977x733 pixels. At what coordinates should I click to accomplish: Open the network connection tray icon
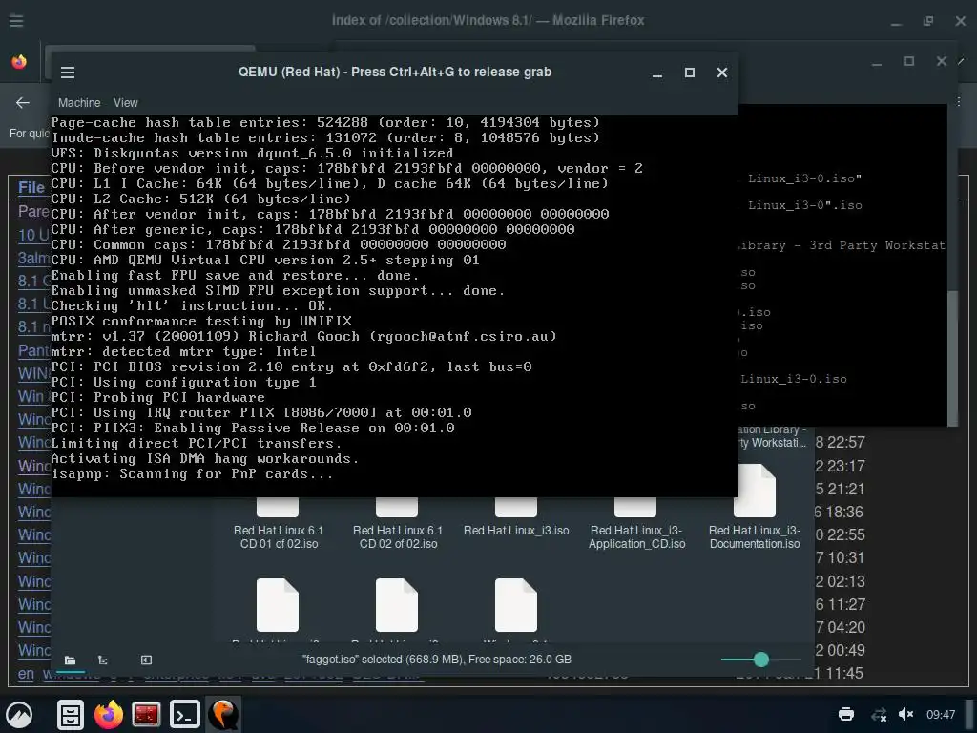(879, 714)
